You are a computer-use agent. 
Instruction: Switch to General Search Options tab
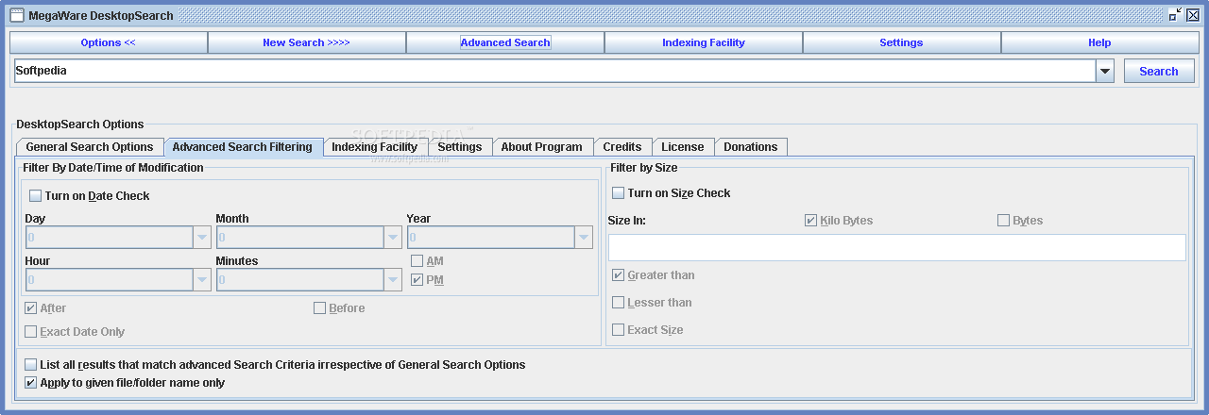pyautogui.click(x=90, y=147)
